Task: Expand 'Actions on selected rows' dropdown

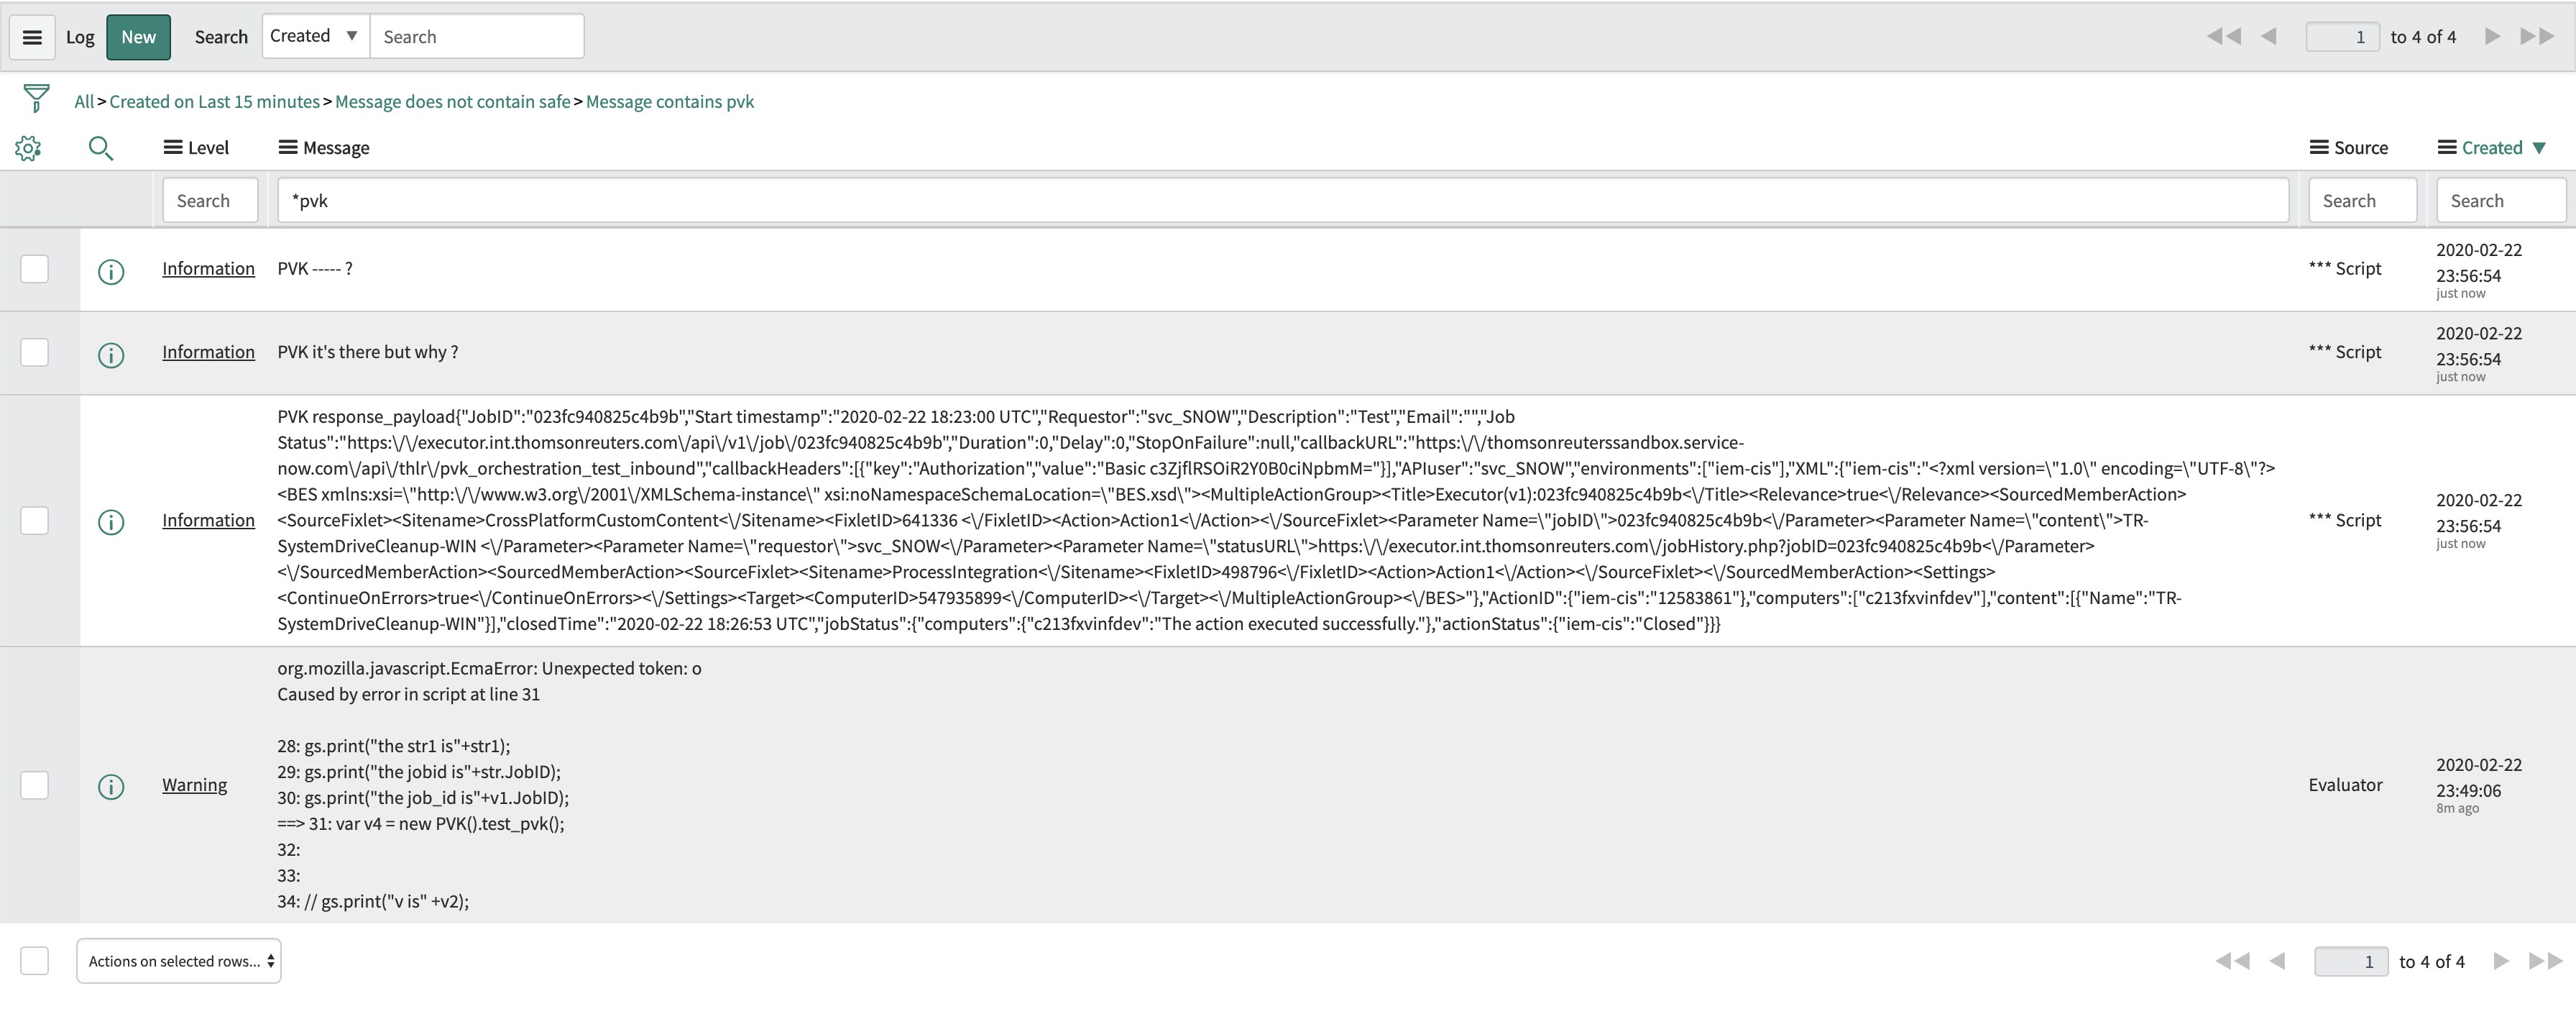Action: click(x=179, y=961)
